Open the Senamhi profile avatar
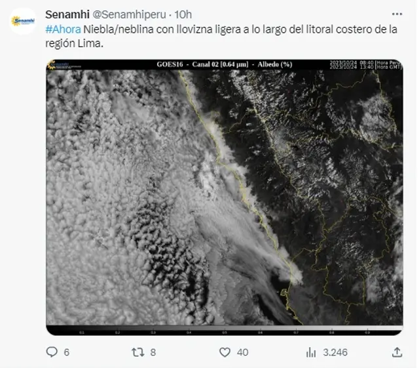 23,21
